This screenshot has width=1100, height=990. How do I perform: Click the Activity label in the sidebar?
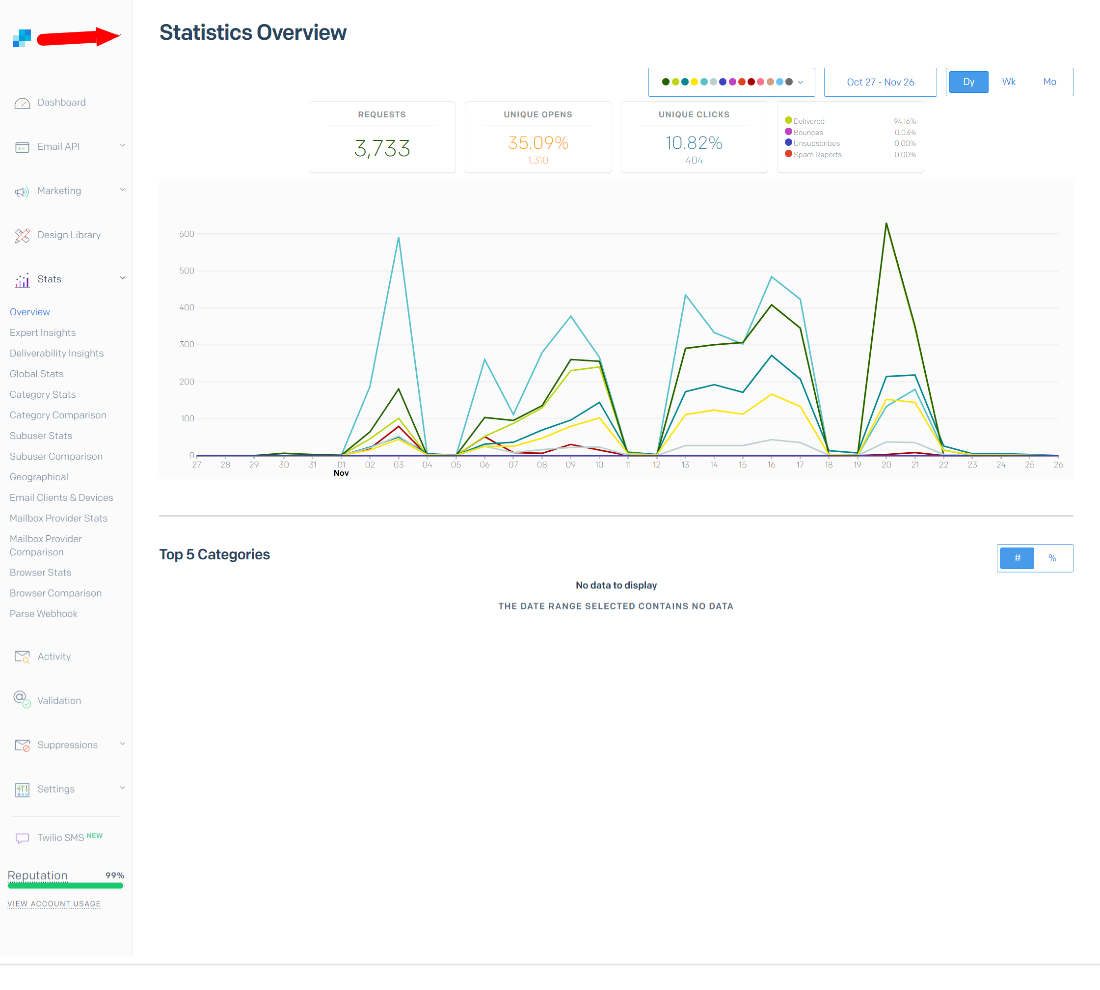click(54, 657)
